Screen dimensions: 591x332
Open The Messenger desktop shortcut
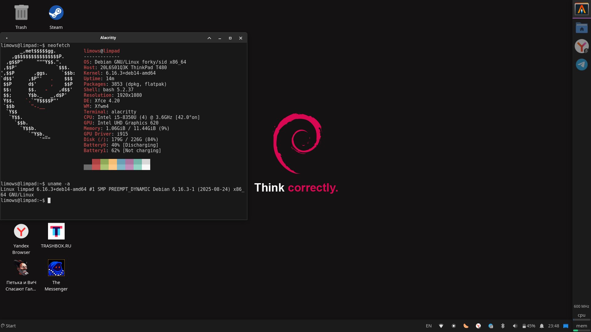(56, 275)
